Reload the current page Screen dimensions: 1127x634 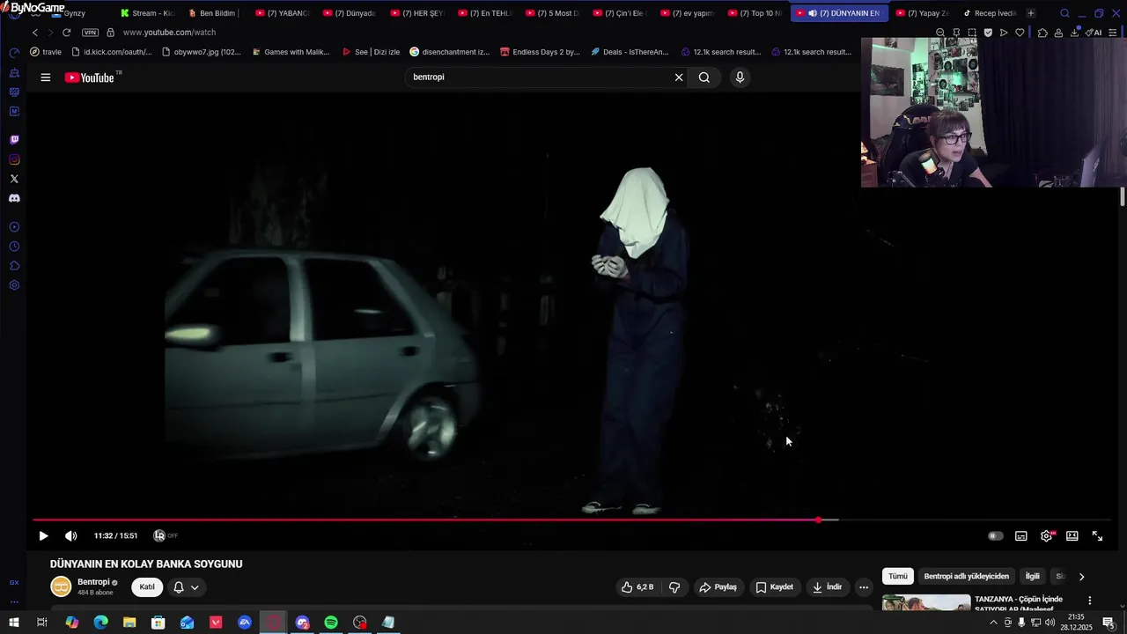[x=66, y=33]
